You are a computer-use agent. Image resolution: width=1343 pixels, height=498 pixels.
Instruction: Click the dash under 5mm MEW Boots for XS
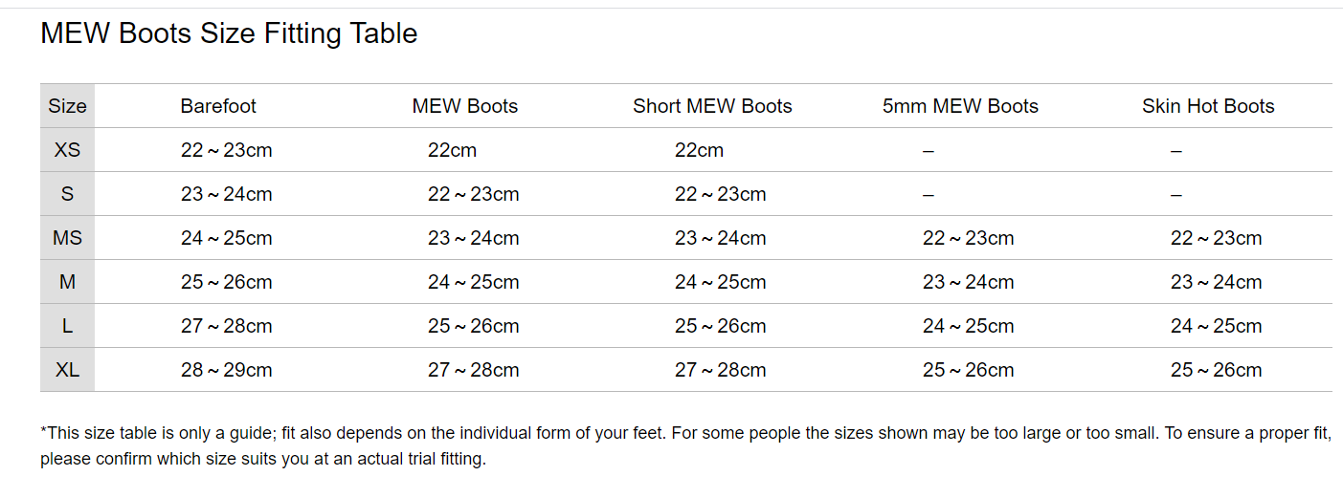pos(928,151)
